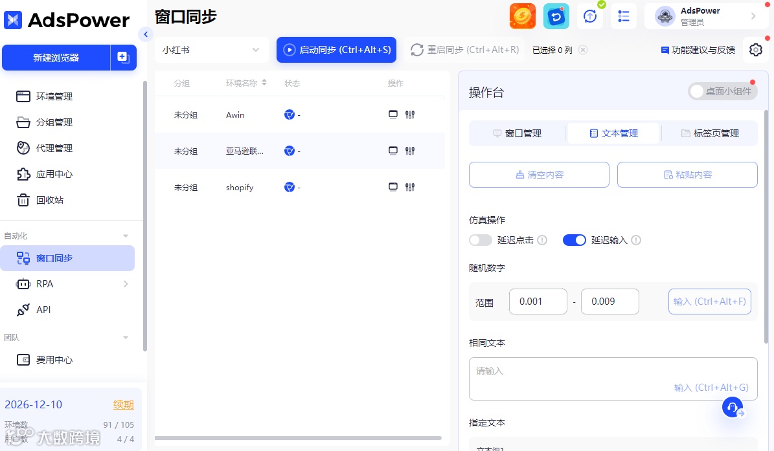Screen dimensions: 774x451
Task: Open the customer support headset icon
Action: point(733,407)
